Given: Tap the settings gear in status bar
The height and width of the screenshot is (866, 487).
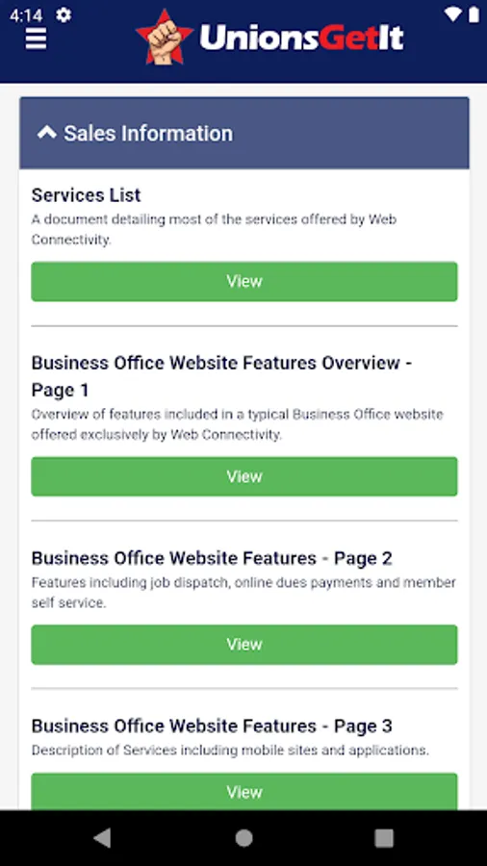Looking at the screenshot, I should [64, 14].
